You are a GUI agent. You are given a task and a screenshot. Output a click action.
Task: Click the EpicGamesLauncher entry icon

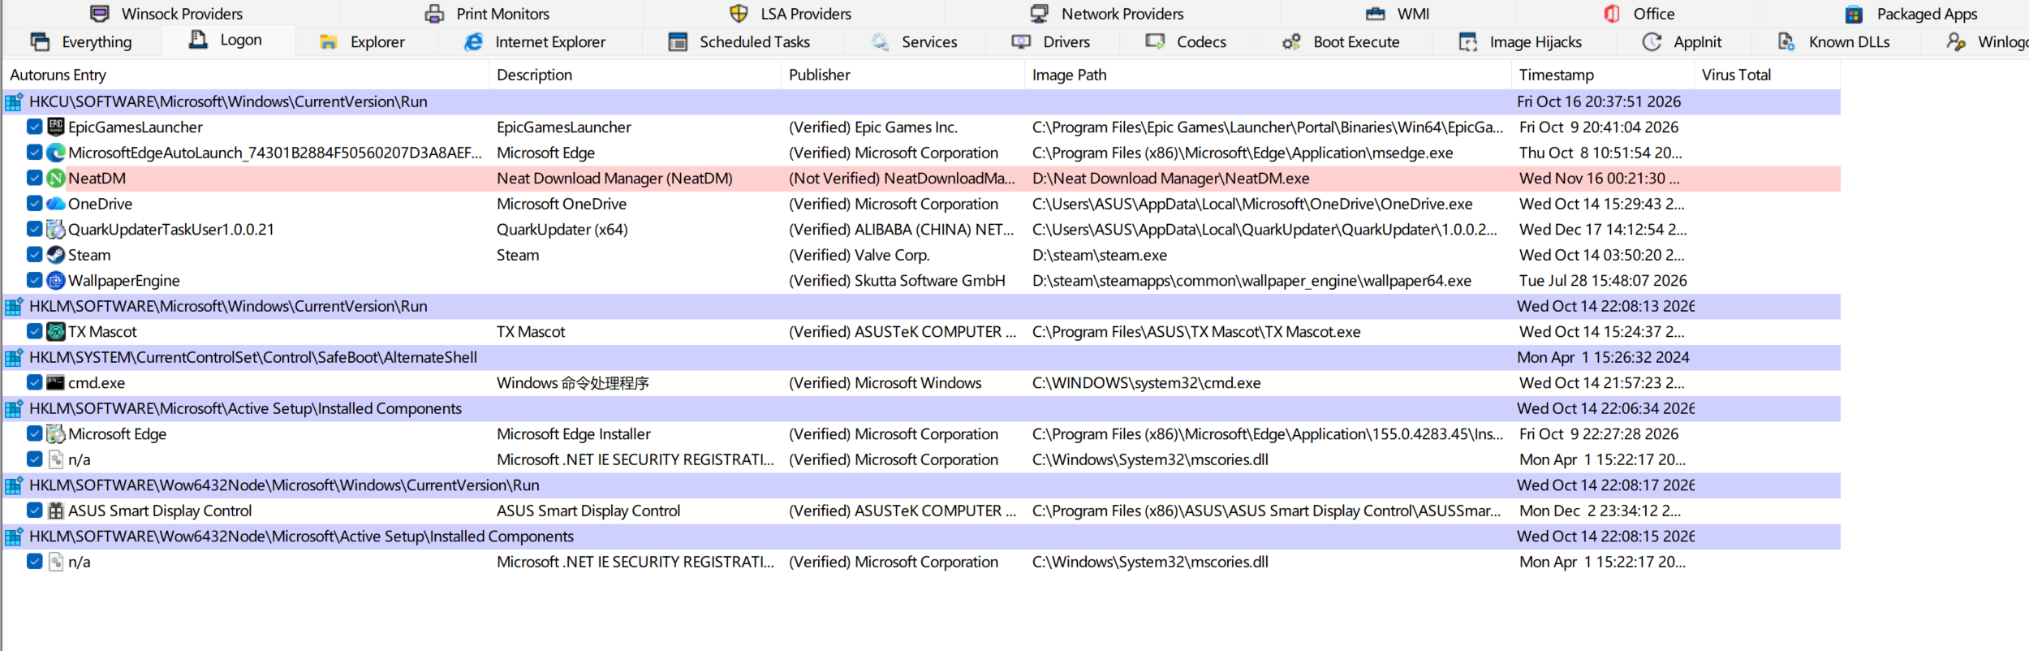56,127
